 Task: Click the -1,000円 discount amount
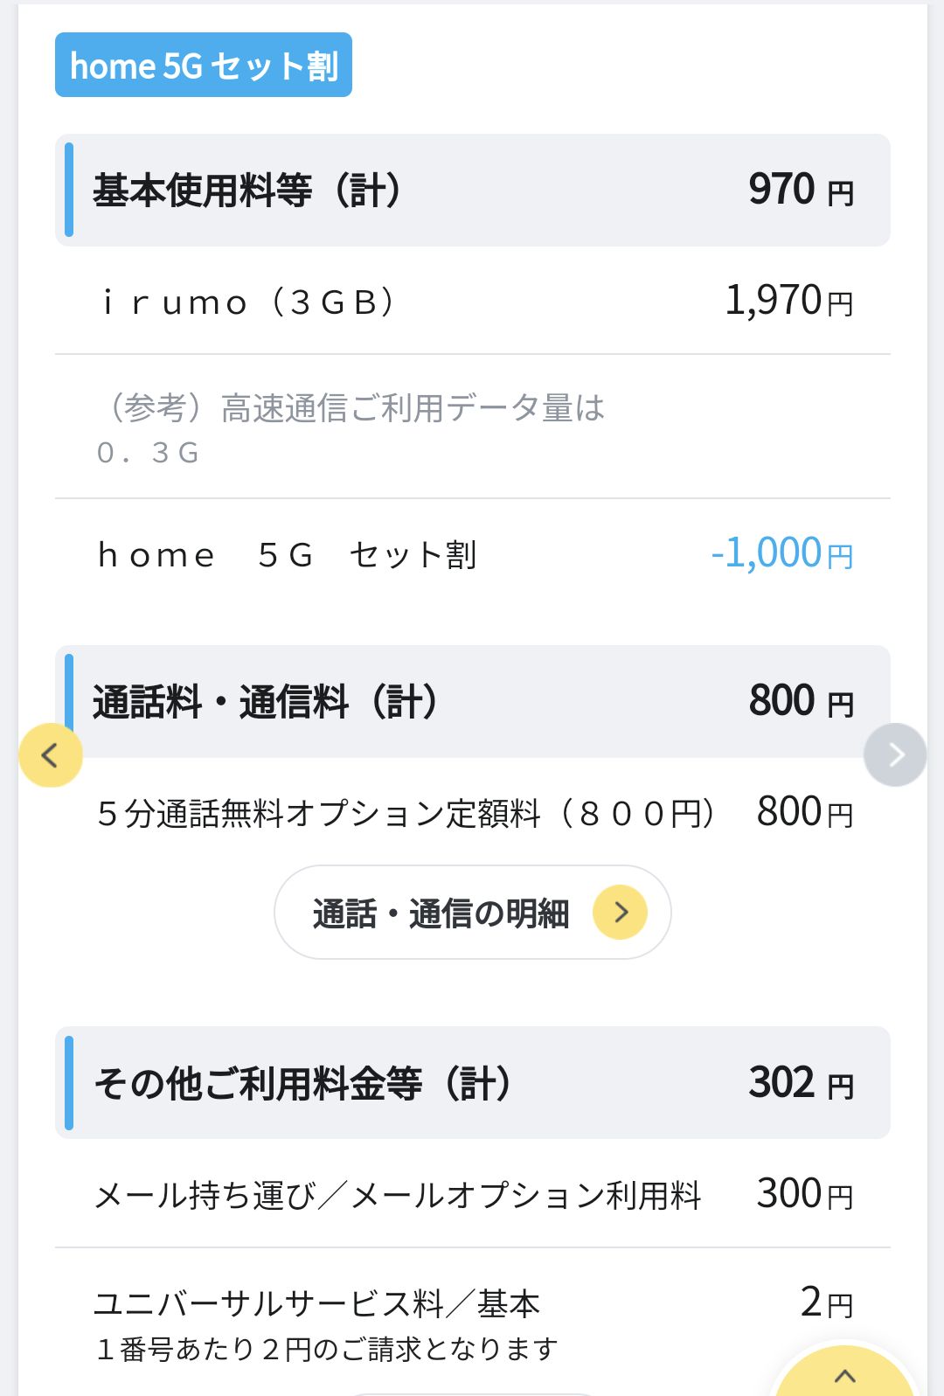click(x=781, y=553)
